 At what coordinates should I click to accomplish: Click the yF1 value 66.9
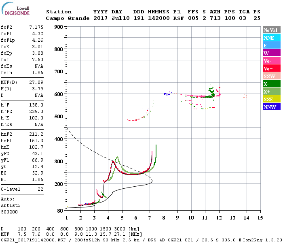(38, 160)
